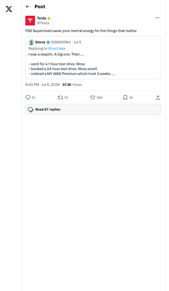Open the quoted post text by Steve

72,64
